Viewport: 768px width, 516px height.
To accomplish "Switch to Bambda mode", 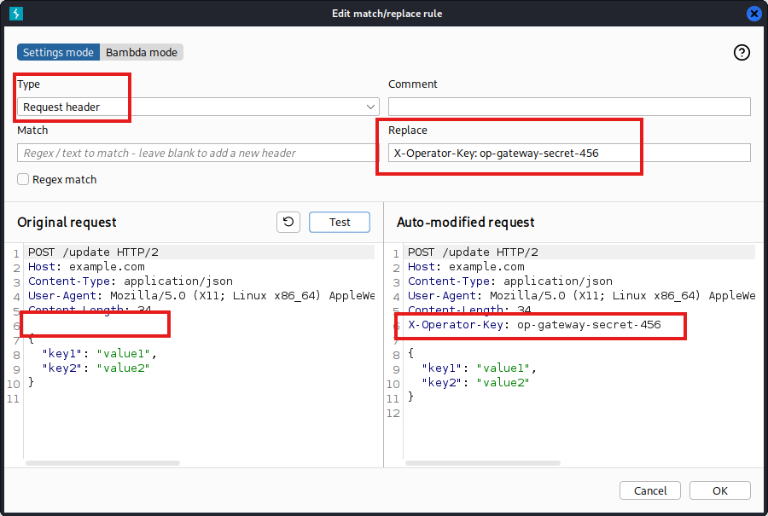I will coord(142,51).
